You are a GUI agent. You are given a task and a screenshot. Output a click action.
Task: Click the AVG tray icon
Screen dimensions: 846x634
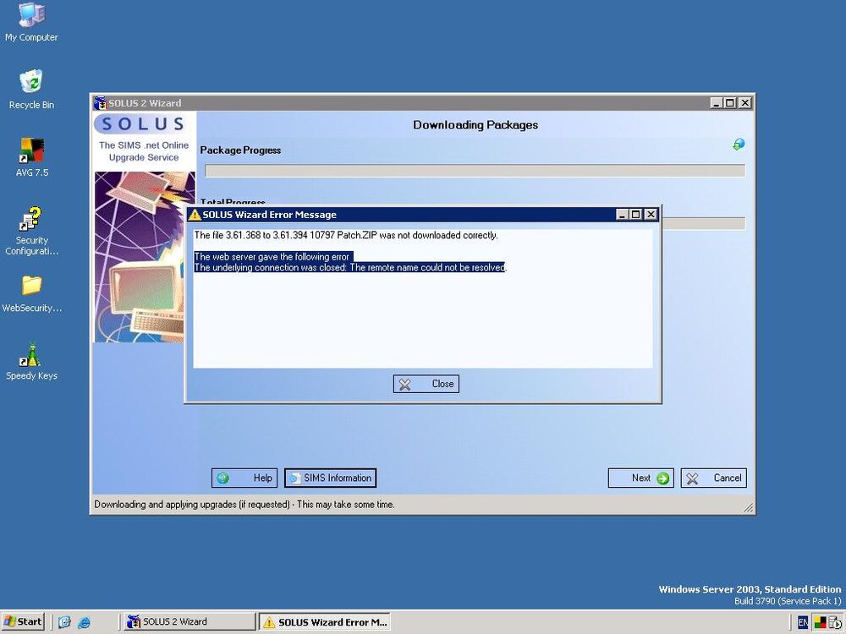click(820, 623)
